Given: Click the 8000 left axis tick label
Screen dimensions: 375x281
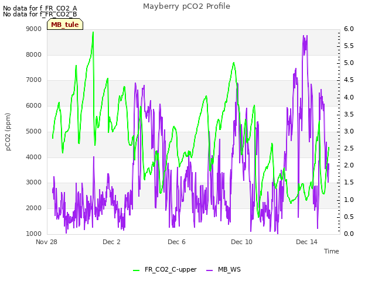Looking at the screenshot, I should 34,54.
